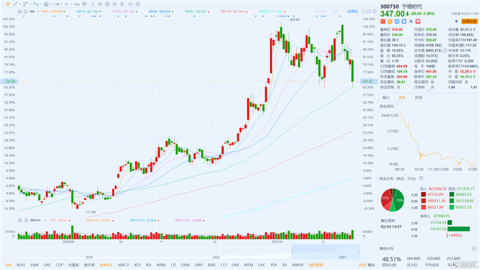Select the orange crosshair cursor tool

coord(8,4)
